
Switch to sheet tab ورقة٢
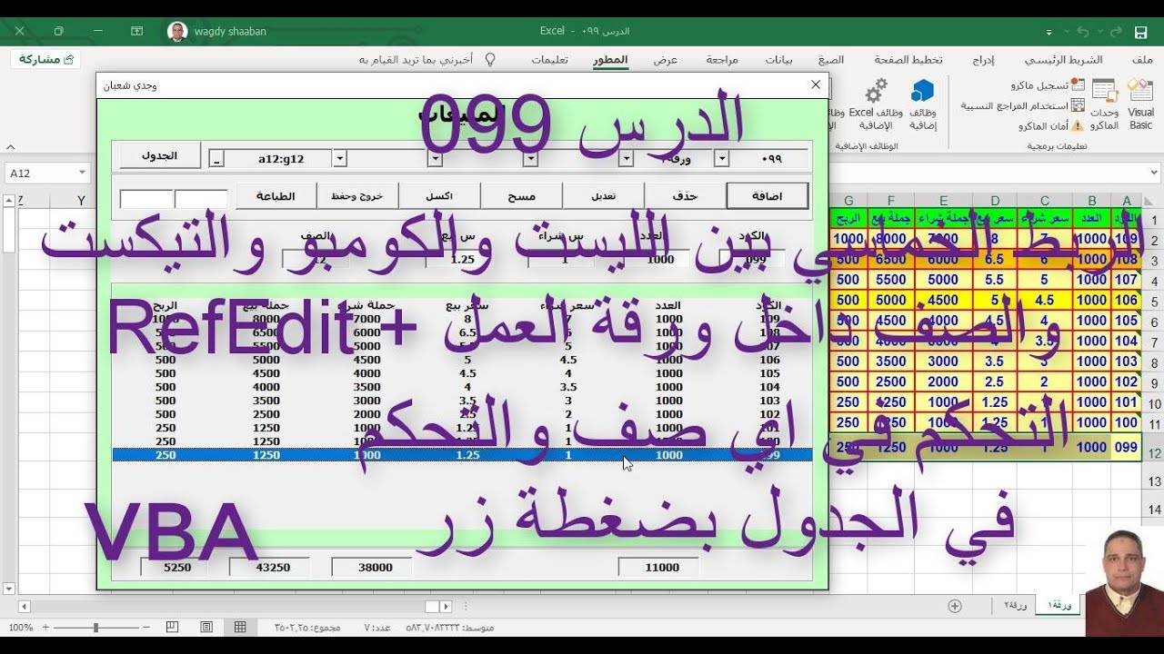tap(1015, 605)
